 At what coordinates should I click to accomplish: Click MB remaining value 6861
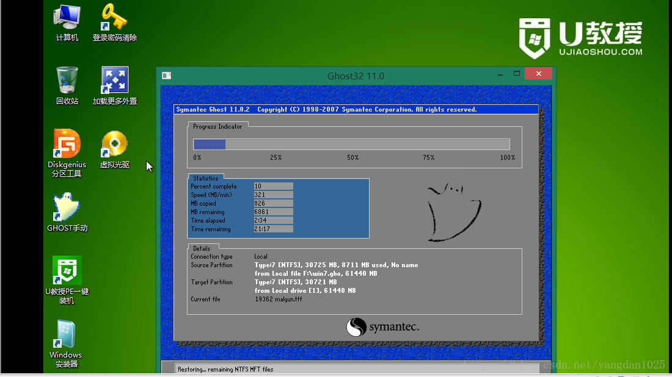click(x=274, y=212)
